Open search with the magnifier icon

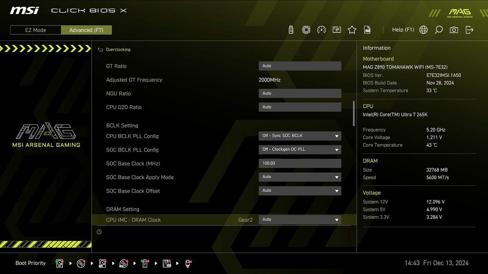pos(439,30)
